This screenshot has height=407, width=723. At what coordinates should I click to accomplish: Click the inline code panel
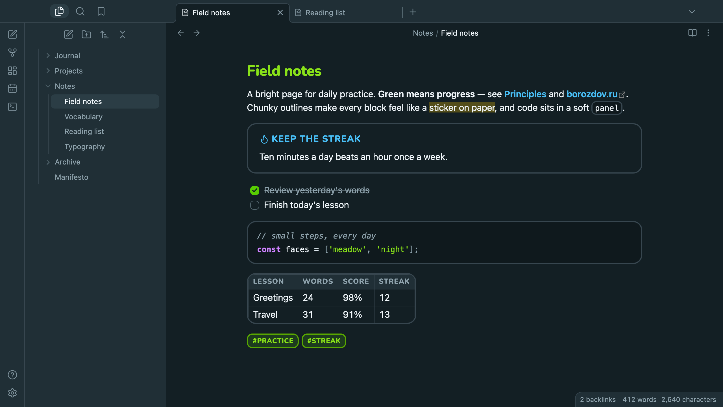(607, 108)
